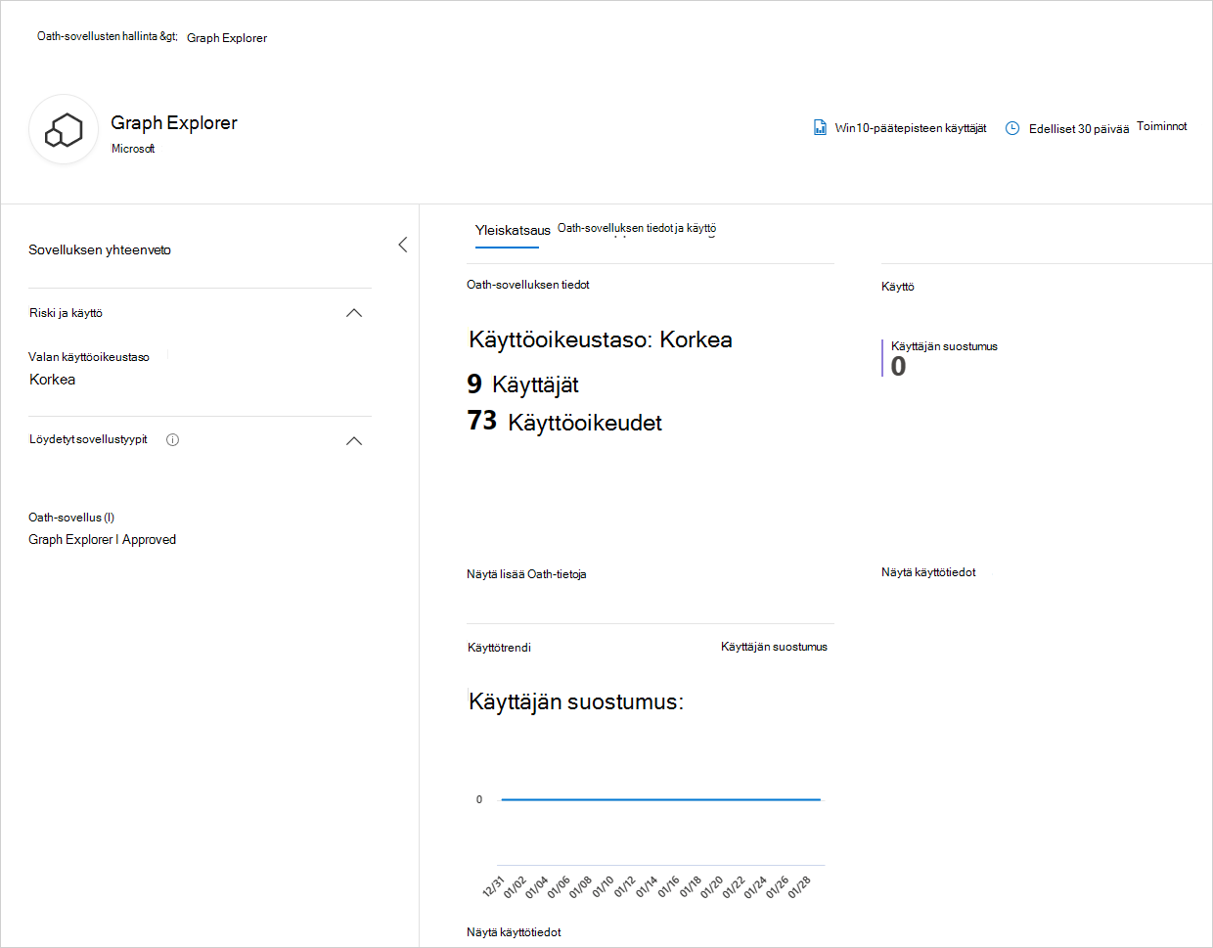This screenshot has height=948, width=1213.
Task: Open Näytä lisää Oath-tietoja details
Action: click(x=526, y=574)
